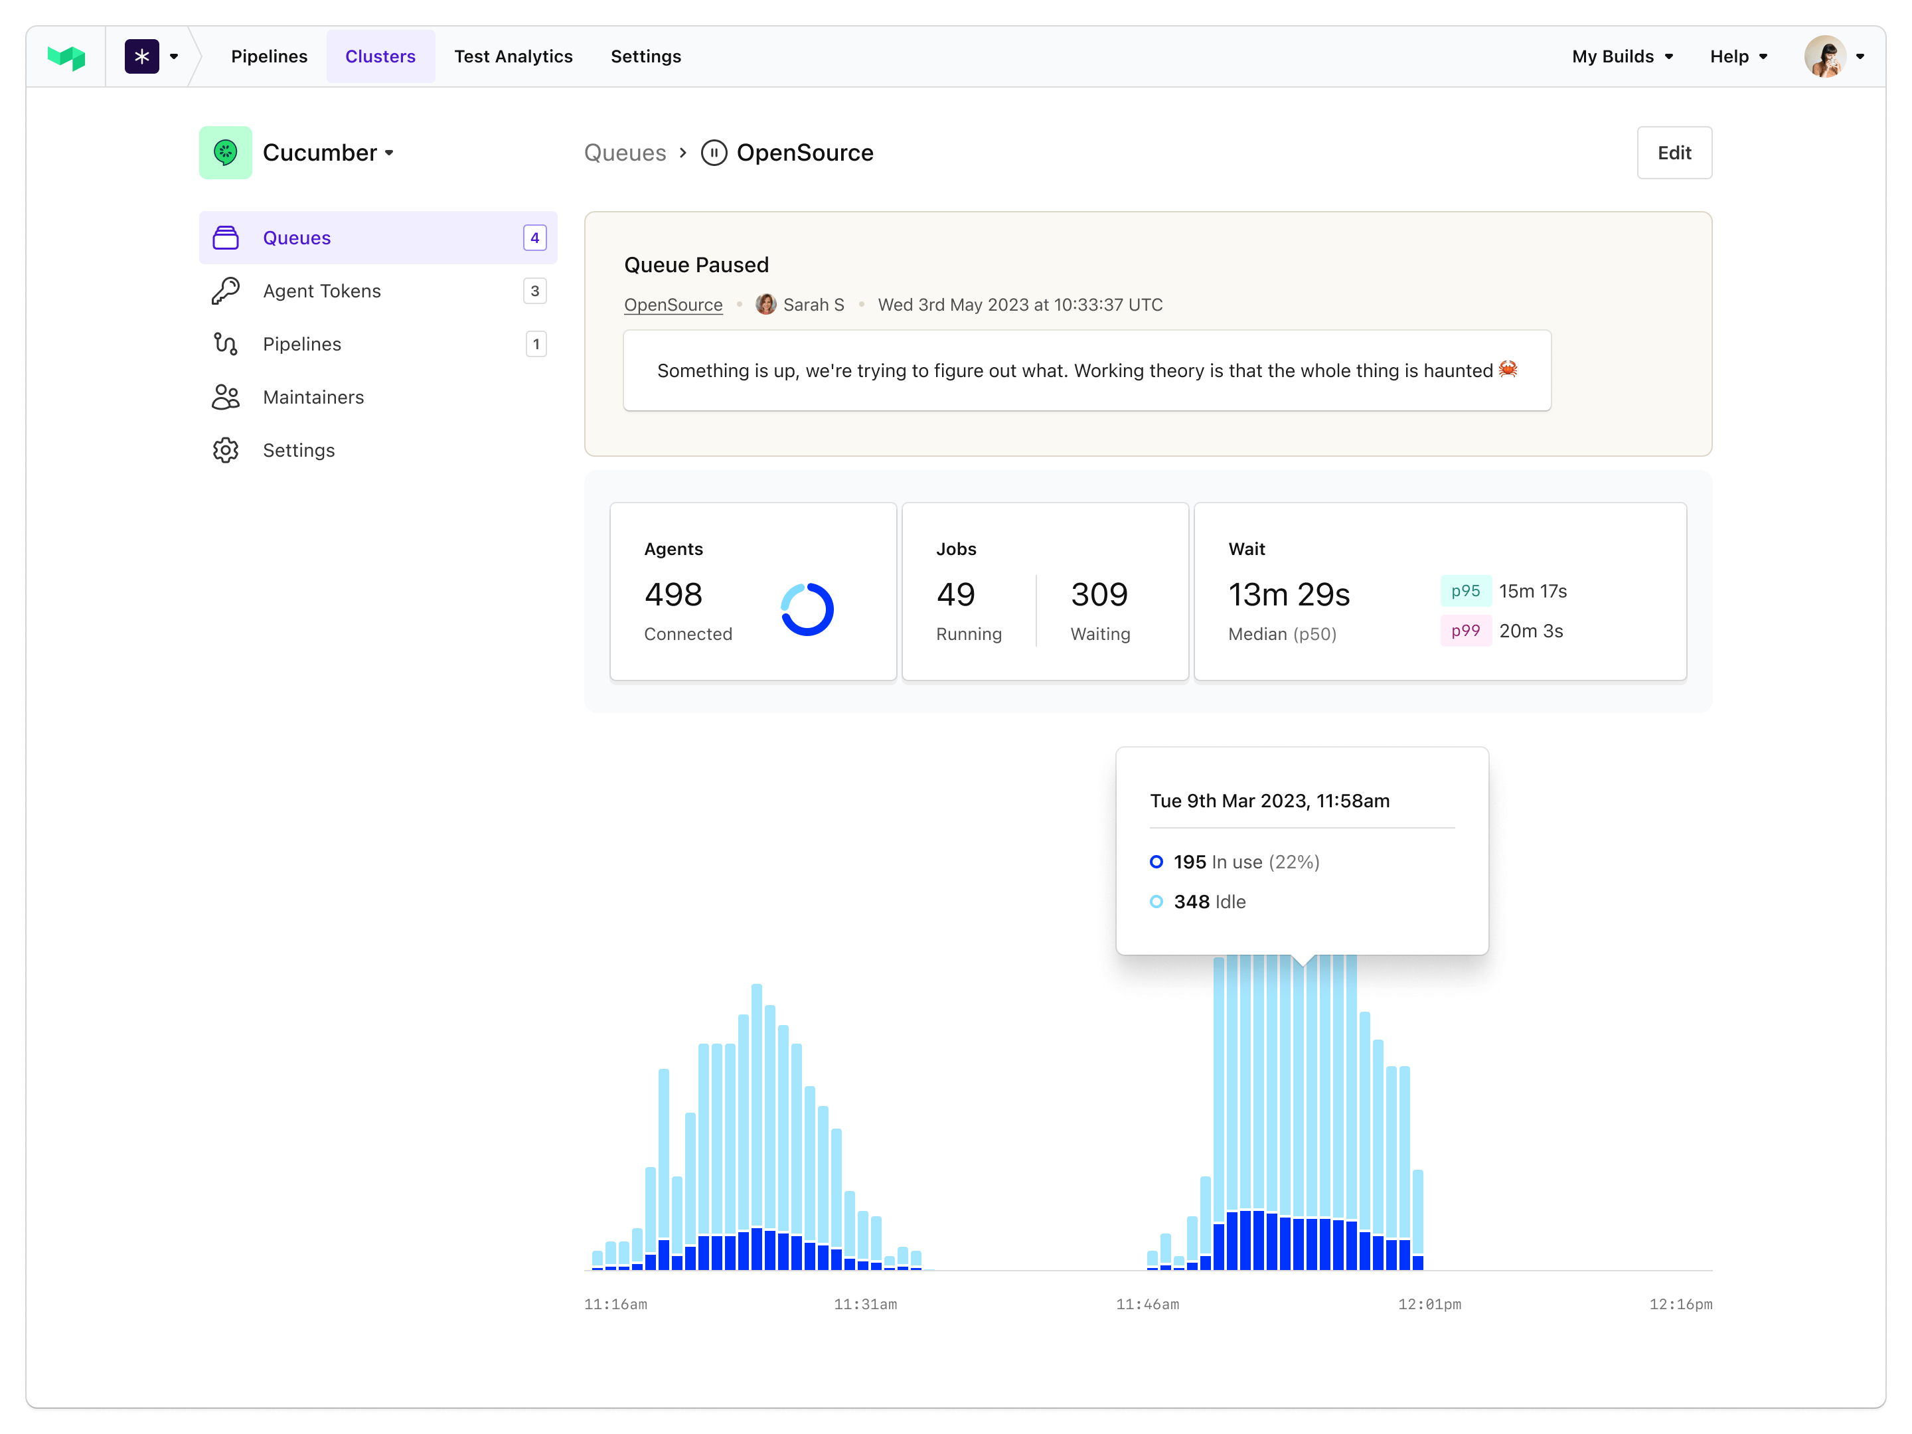Switch to the Test Analytics tab
The image size is (1912, 1434).
(x=513, y=57)
